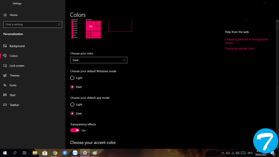Open the Changing taskbar color help link
This screenshot has height=157, width=279.
[x=239, y=49]
